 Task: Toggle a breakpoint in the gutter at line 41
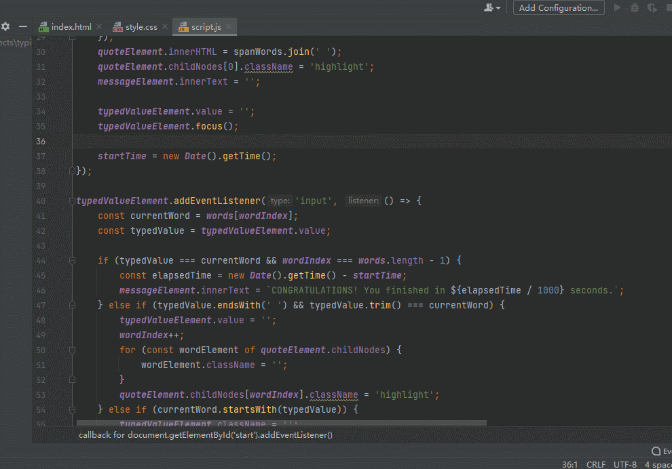click(65, 216)
